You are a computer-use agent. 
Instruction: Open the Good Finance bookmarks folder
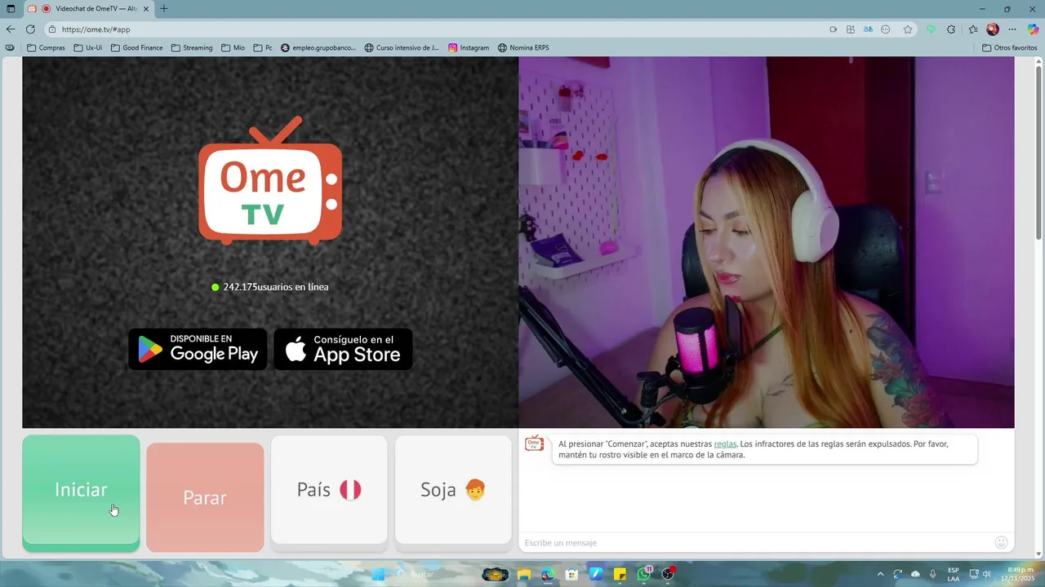click(136, 48)
